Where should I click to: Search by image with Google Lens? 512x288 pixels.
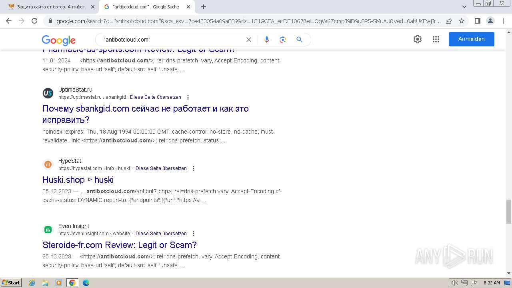pyautogui.click(x=283, y=40)
